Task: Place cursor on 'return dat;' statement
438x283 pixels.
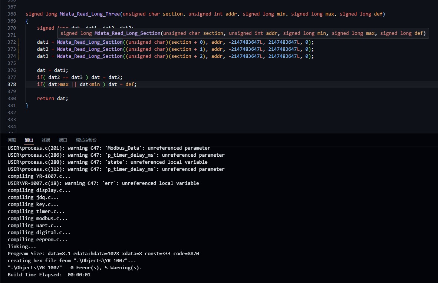Action: point(53,98)
